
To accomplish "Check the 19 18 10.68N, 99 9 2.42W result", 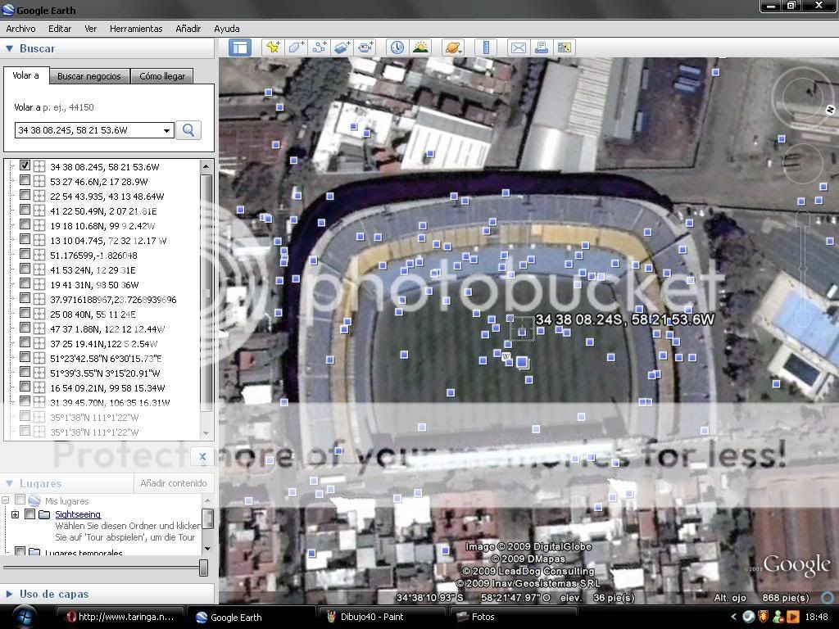I will (25, 224).
